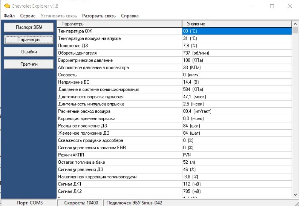Click the window resize grip in status bar
Viewport: 299px width, 206px height.
(x=296, y=203)
